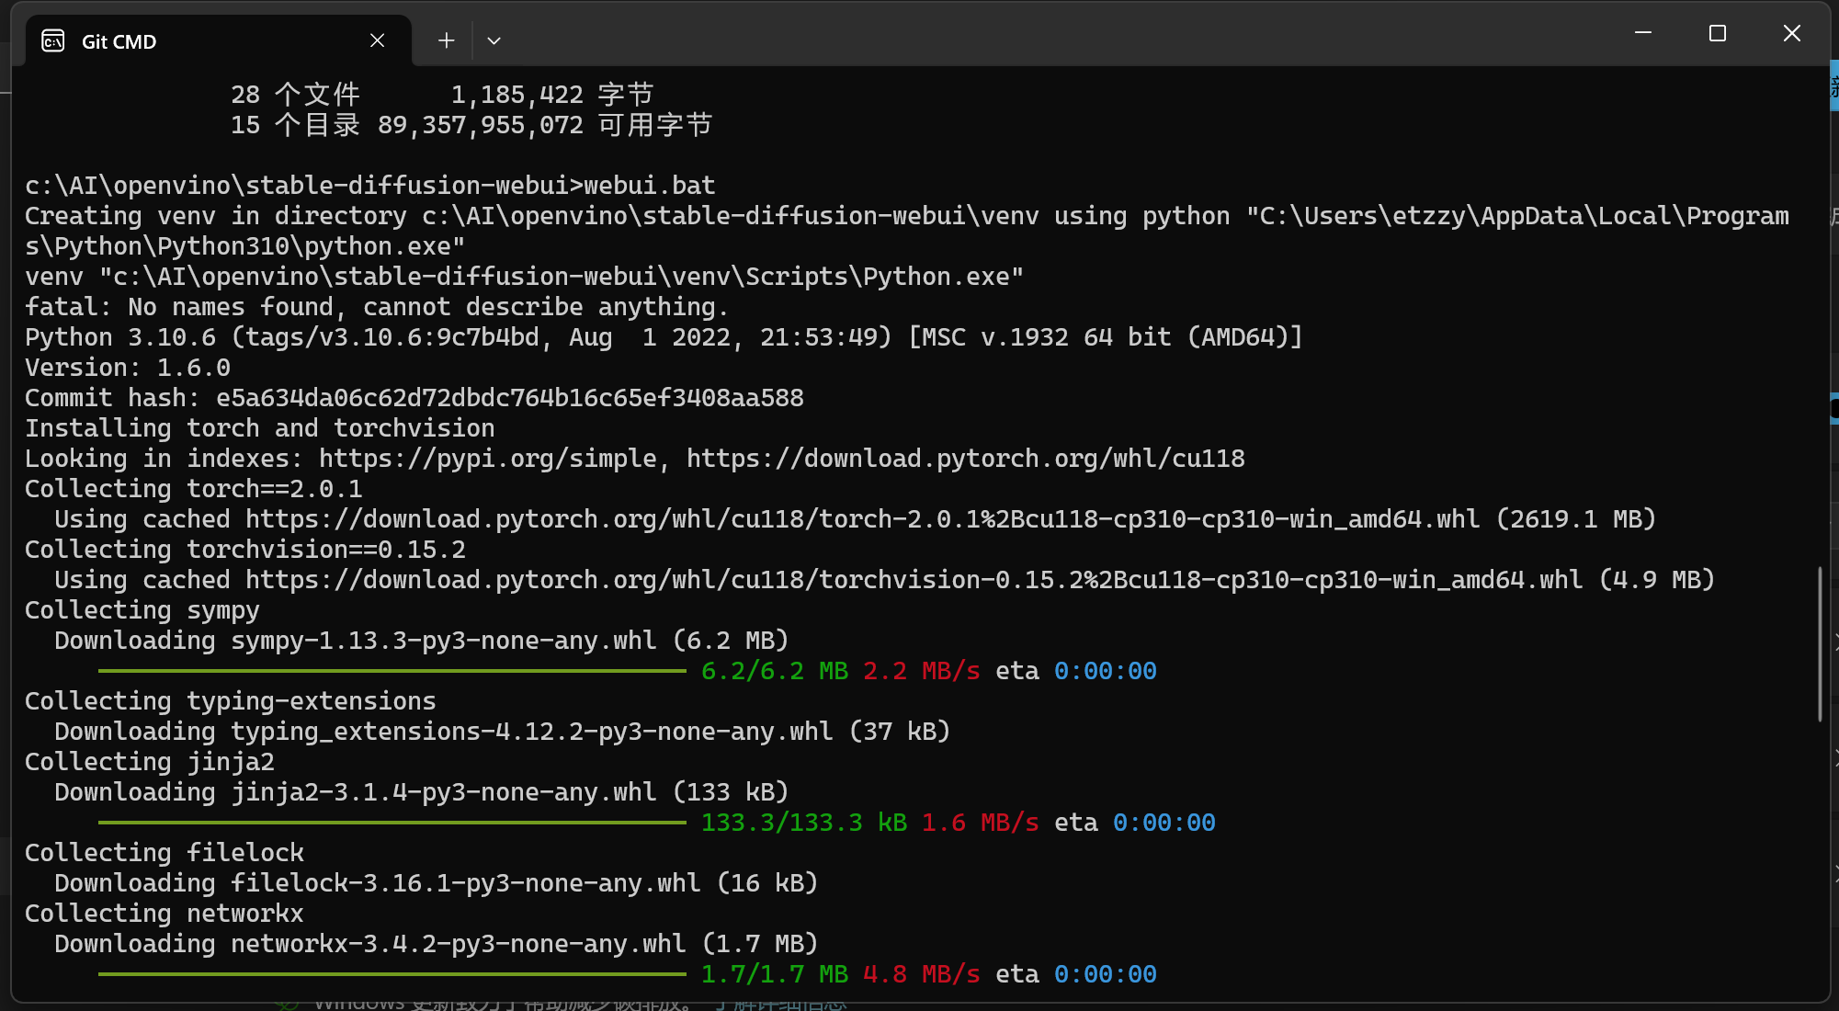The image size is (1839, 1011).
Task: Minimize the terminal window
Action: pos(1643,33)
